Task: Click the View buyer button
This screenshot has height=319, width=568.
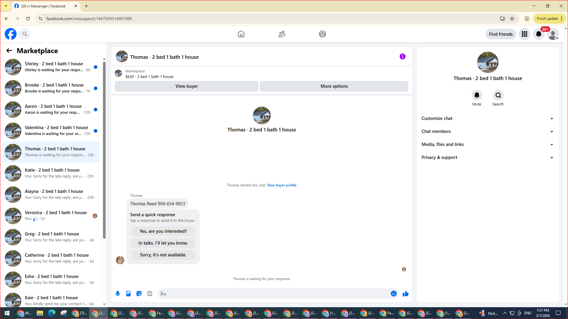Action: click(x=187, y=86)
